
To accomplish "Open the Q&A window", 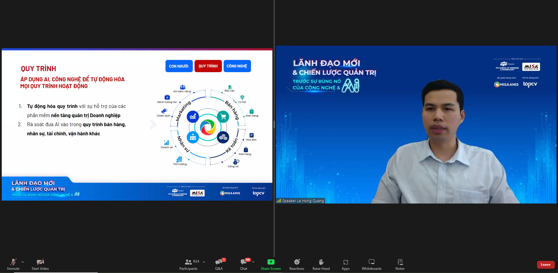I will click(219, 264).
